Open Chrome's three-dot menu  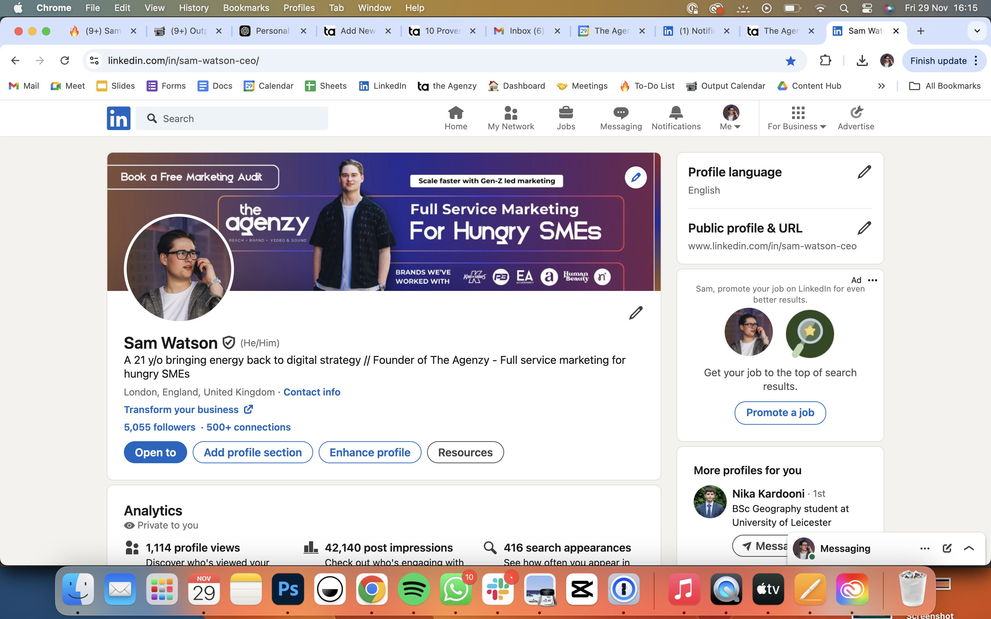tap(976, 61)
